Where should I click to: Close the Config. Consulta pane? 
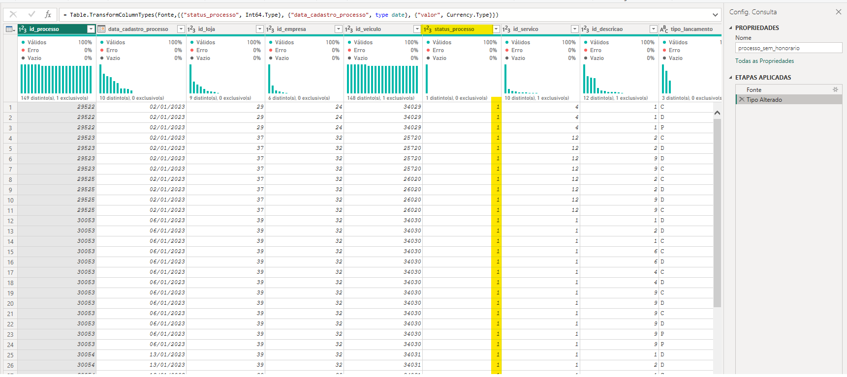[839, 12]
